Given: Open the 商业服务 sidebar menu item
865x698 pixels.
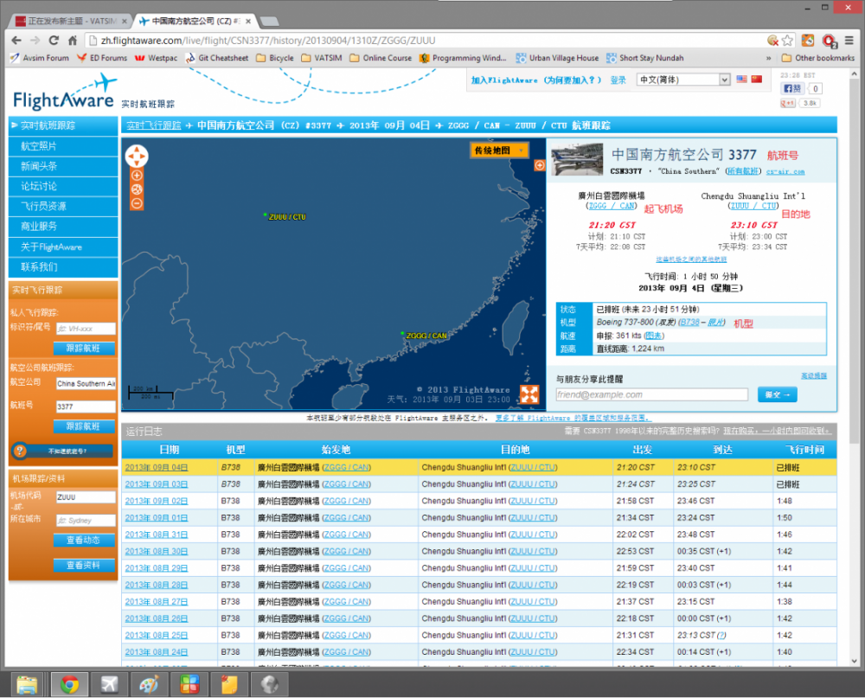Looking at the screenshot, I should (63, 227).
